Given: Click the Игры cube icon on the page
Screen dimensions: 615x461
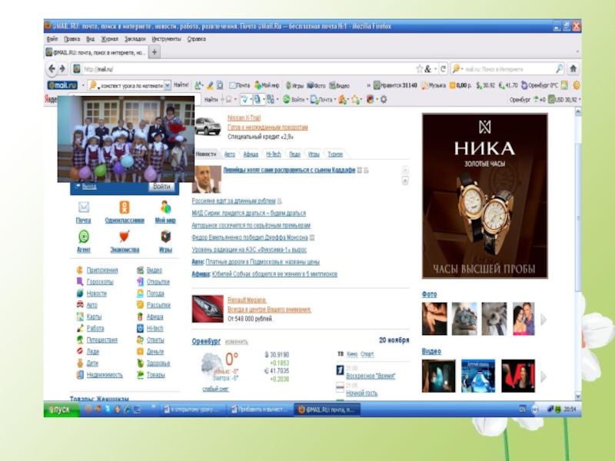Looking at the screenshot, I should tap(165, 237).
